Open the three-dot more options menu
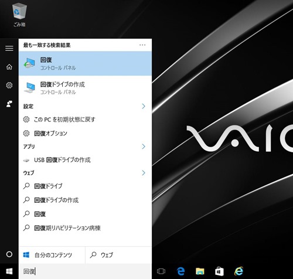Image resolution: width=293 pixels, height=279 pixels. [142, 45]
